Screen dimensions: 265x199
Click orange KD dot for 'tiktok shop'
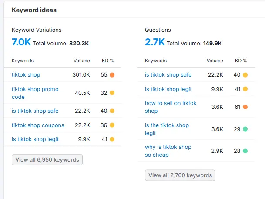(112, 75)
